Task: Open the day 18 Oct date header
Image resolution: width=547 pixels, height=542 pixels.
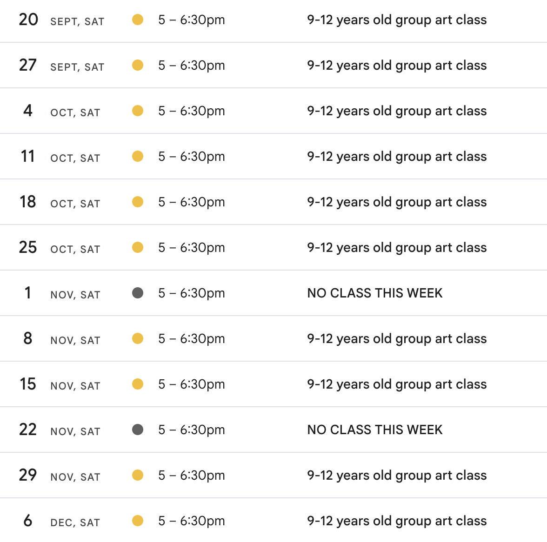Action: tap(28, 202)
